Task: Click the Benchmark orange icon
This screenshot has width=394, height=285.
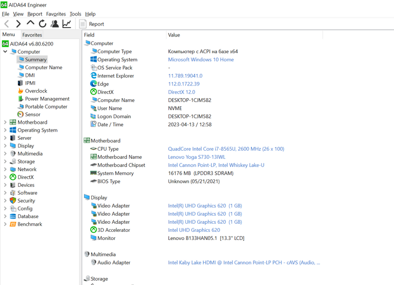Action: 13,224
